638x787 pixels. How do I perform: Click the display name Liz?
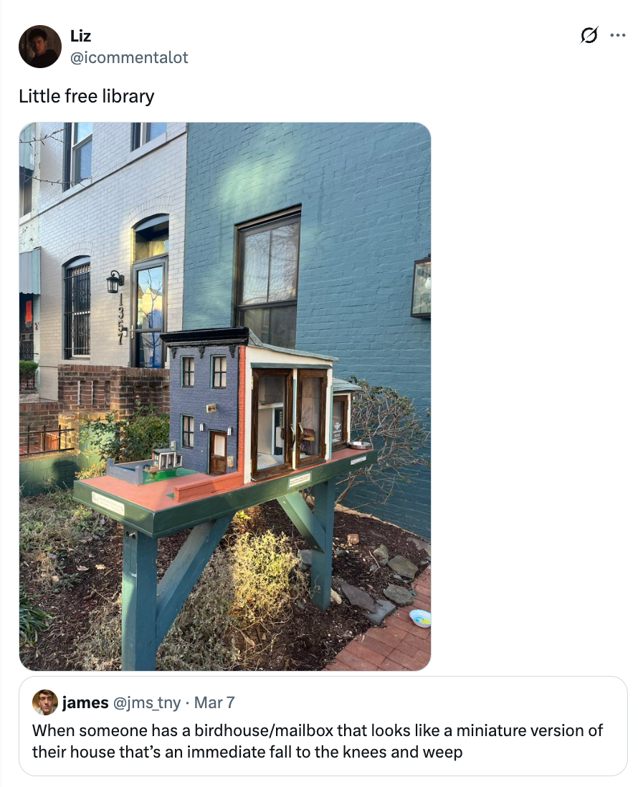click(80, 36)
